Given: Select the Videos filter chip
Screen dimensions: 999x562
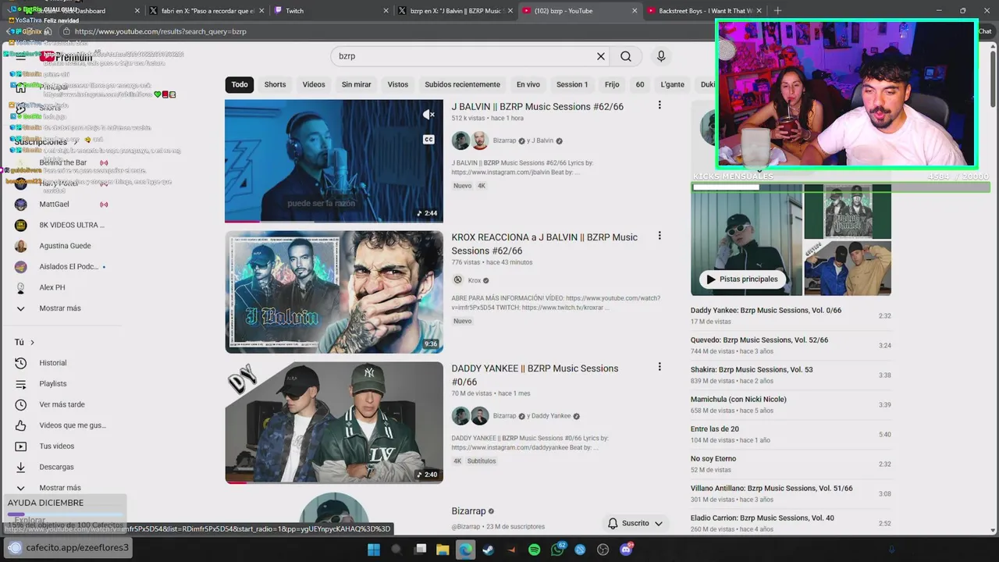Looking at the screenshot, I should coord(314,84).
